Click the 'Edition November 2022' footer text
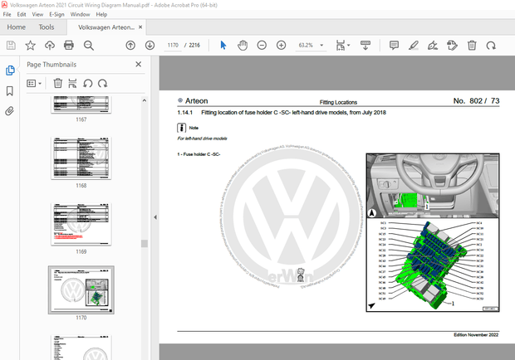This screenshot has height=360, width=515. (476, 335)
